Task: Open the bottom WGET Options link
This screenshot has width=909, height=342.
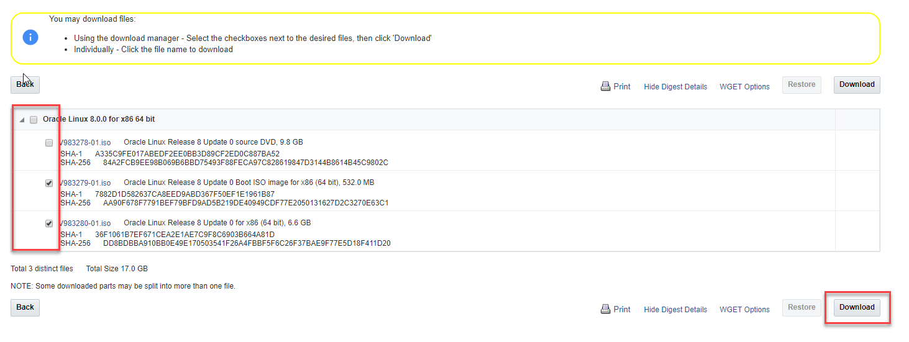Action: (744, 310)
